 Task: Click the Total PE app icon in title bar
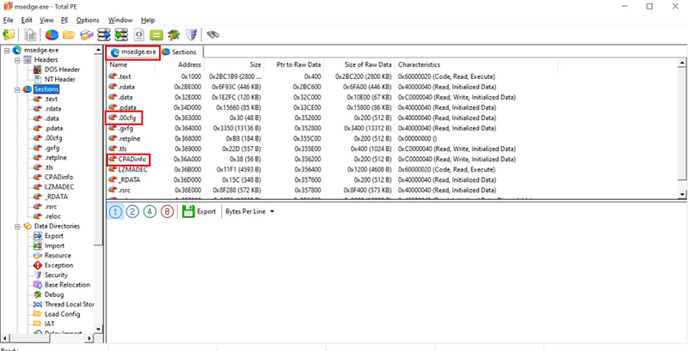(x=7, y=6)
